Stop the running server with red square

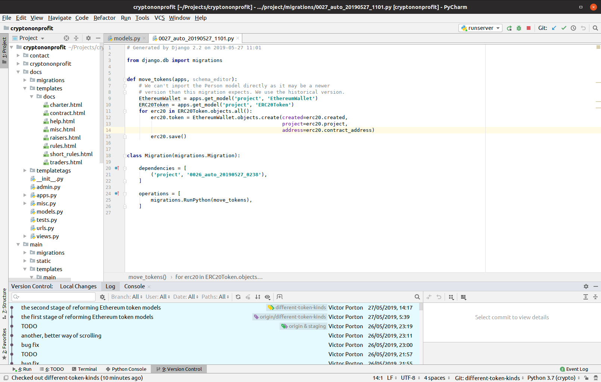coord(529,28)
